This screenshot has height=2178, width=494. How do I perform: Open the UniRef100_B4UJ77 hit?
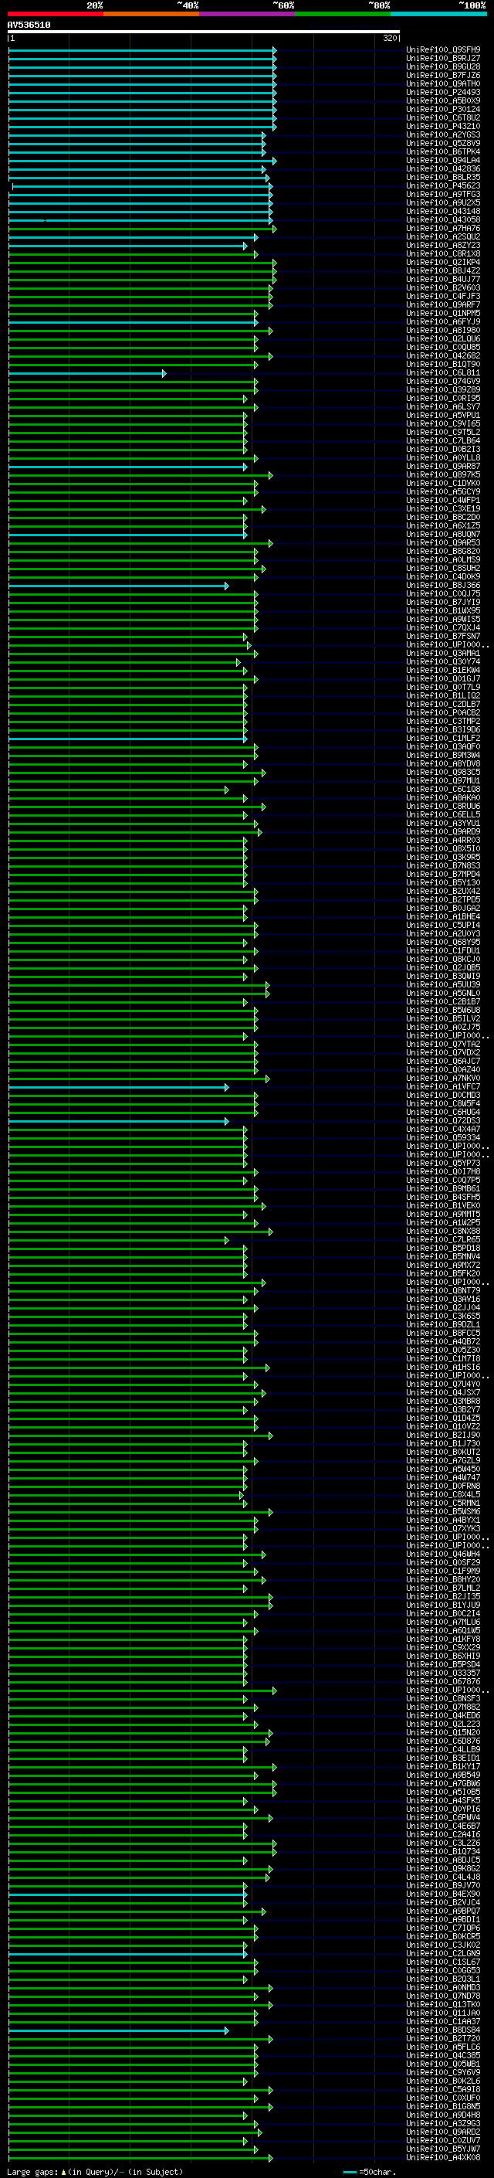point(443,279)
